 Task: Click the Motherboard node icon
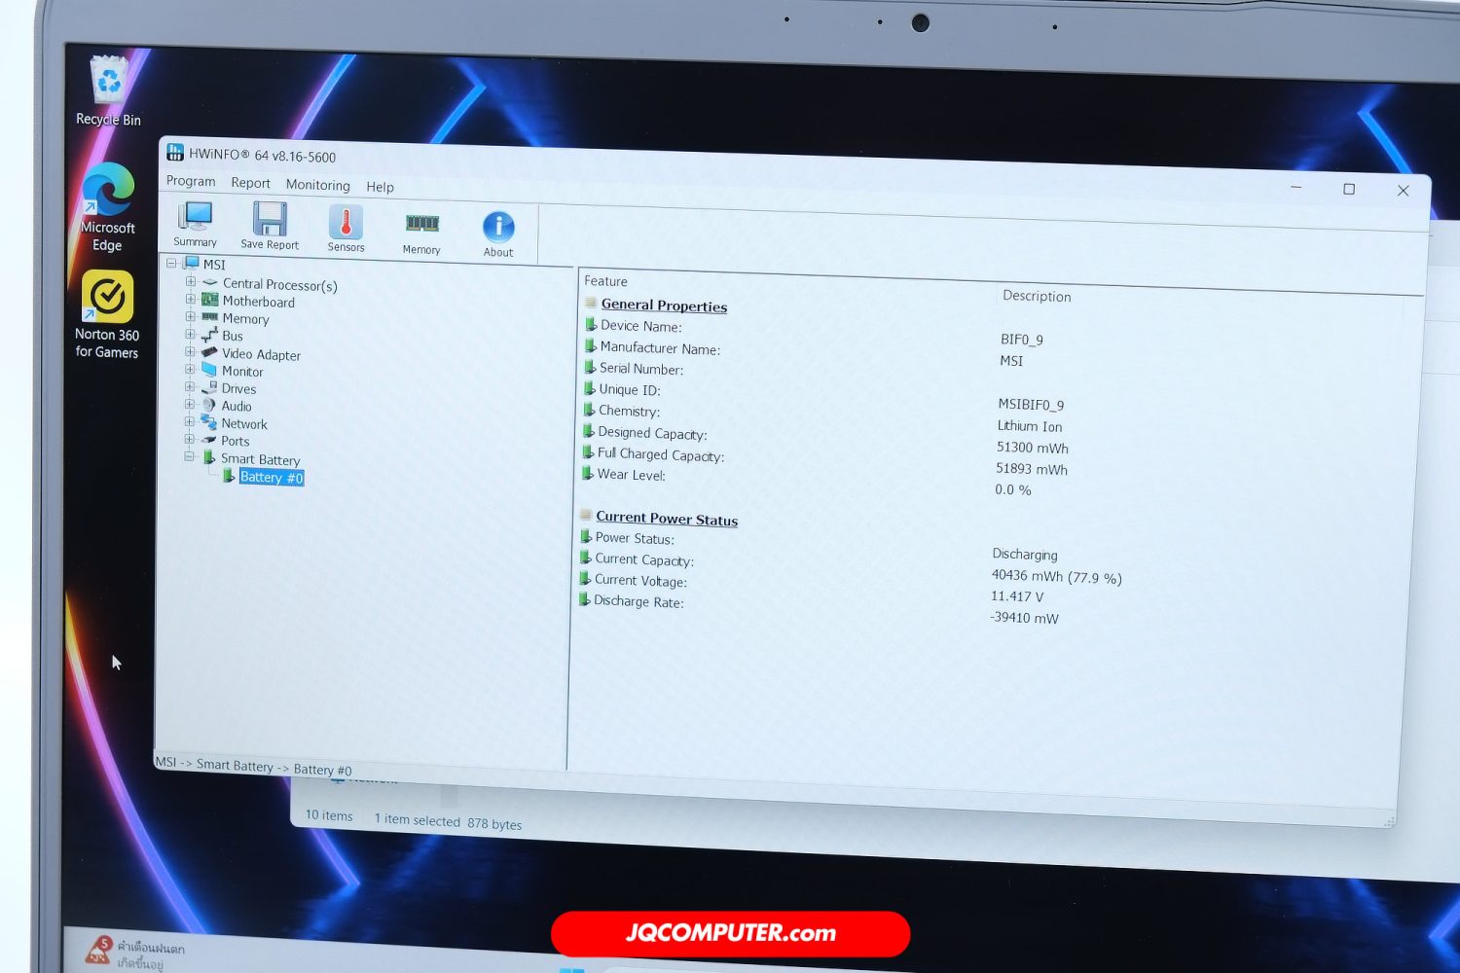click(x=209, y=300)
